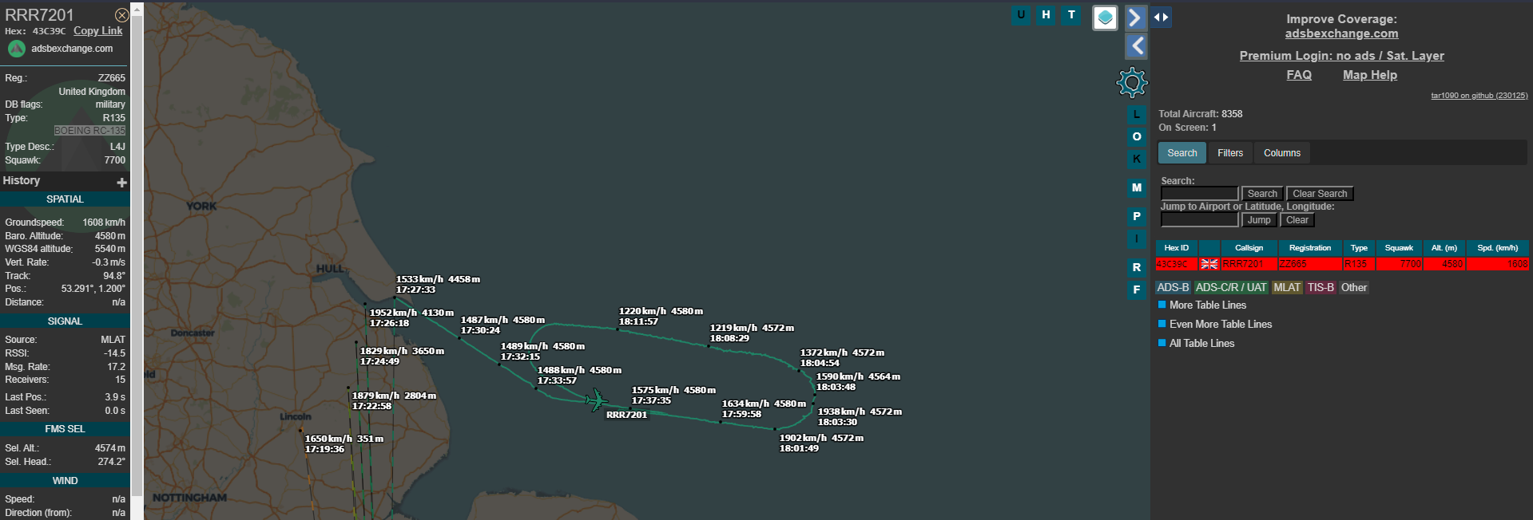The height and width of the screenshot is (520, 1533).
Task: Click the BOEING RC-135 type text
Action: coord(90,131)
